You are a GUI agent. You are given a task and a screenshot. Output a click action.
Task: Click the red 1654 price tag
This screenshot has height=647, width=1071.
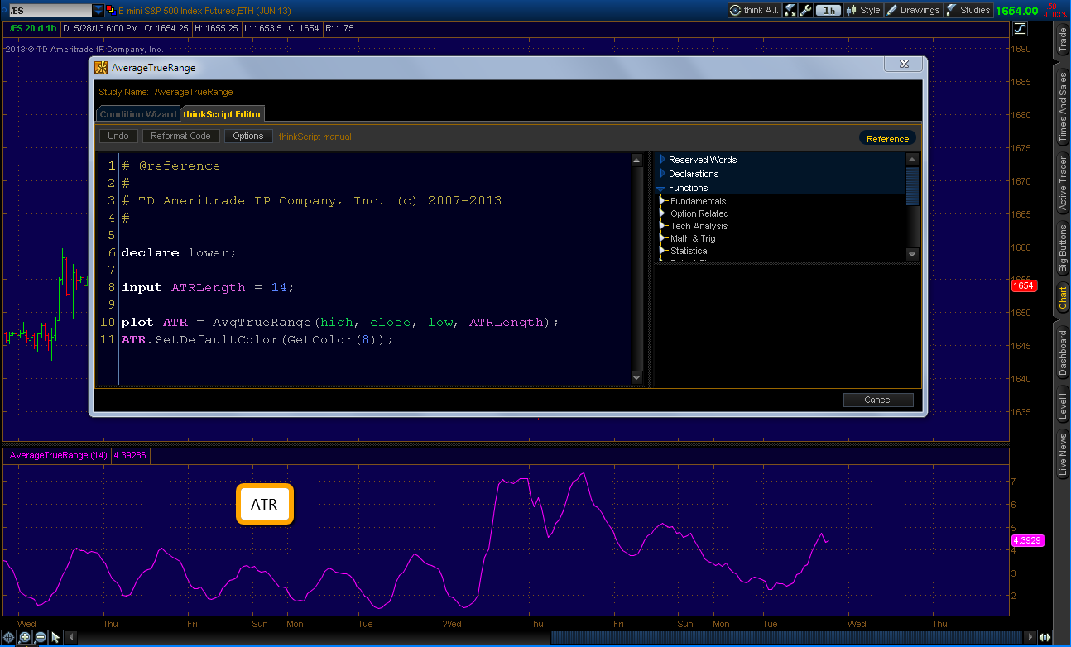1024,285
